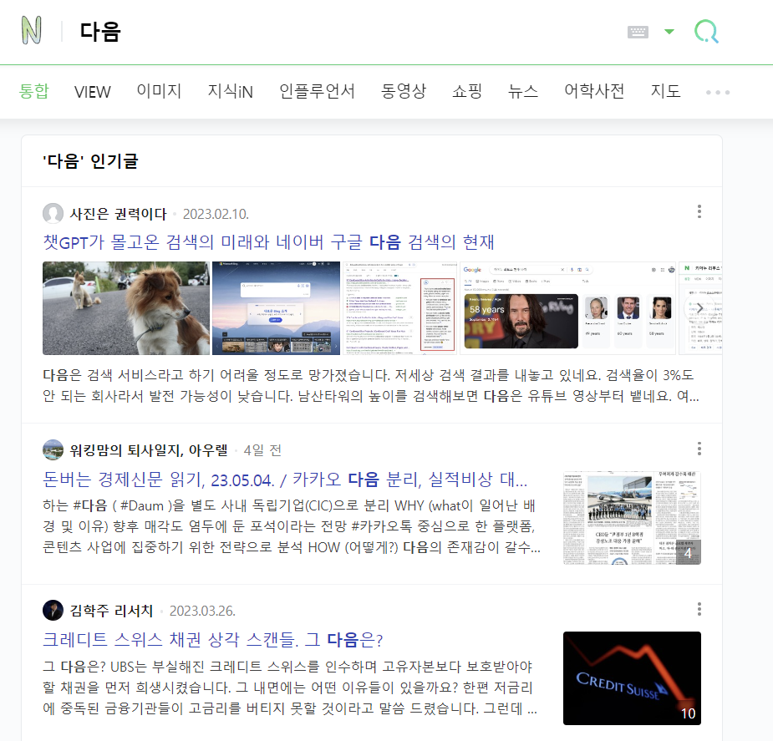This screenshot has width=773, height=741.
Task: Open options menu for 사진은 권력이다 post
Action: point(699,211)
